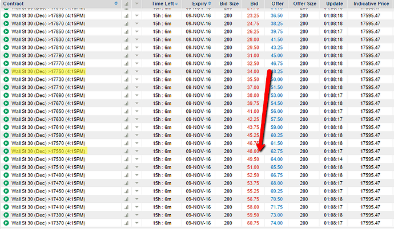Sort by the Time Left column header
The width and height of the screenshot is (394, 229).
pos(164,3)
